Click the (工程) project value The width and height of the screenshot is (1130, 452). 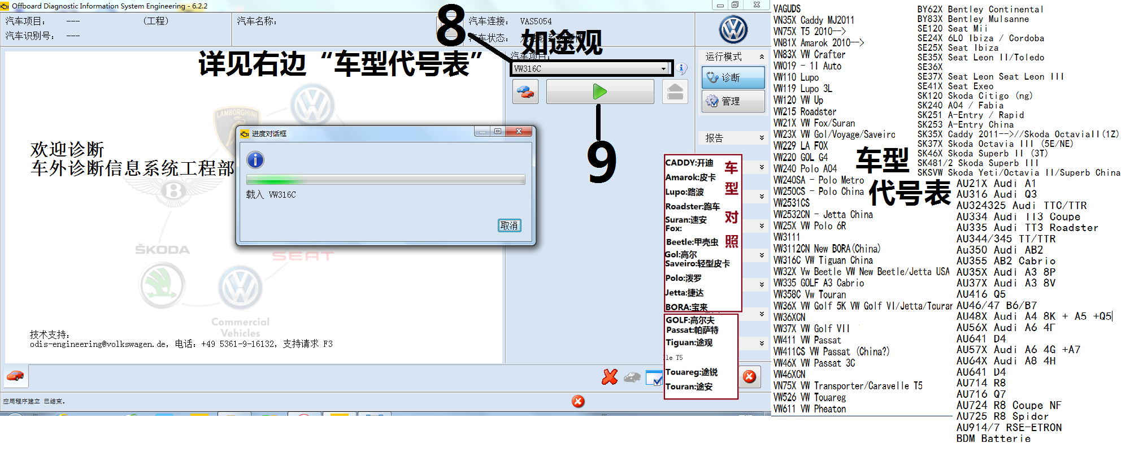point(156,21)
